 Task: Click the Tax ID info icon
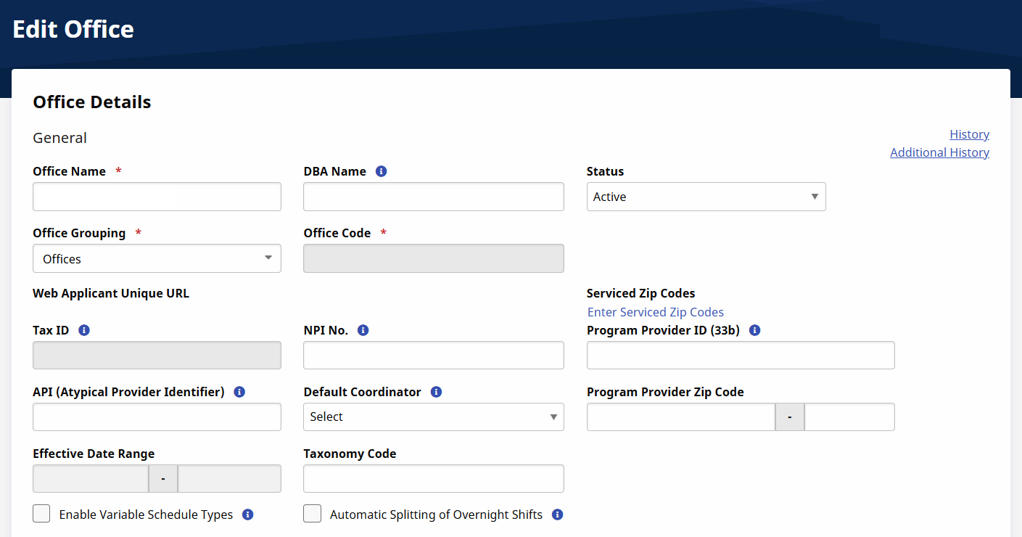coord(84,330)
